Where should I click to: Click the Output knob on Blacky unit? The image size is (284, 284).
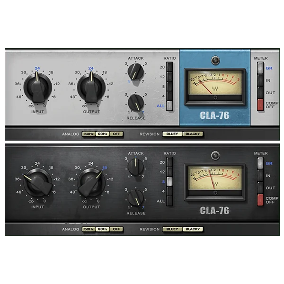[x=91, y=183]
